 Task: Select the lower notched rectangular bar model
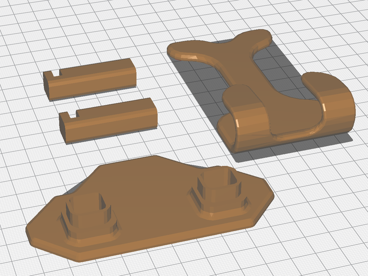pyautogui.click(x=108, y=121)
